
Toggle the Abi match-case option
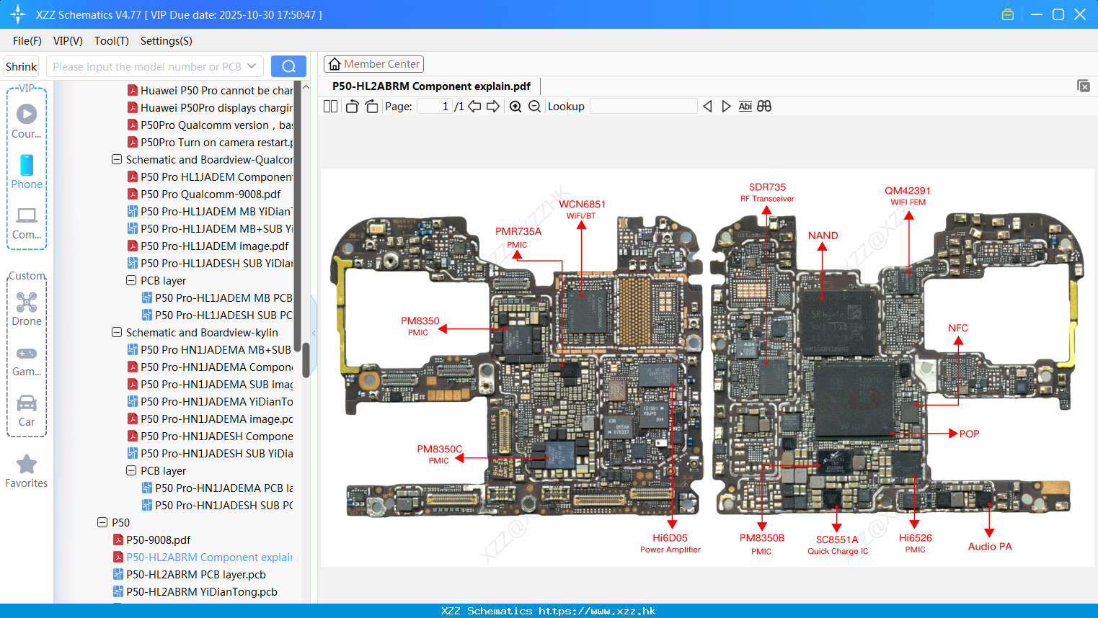click(x=745, y=107)
